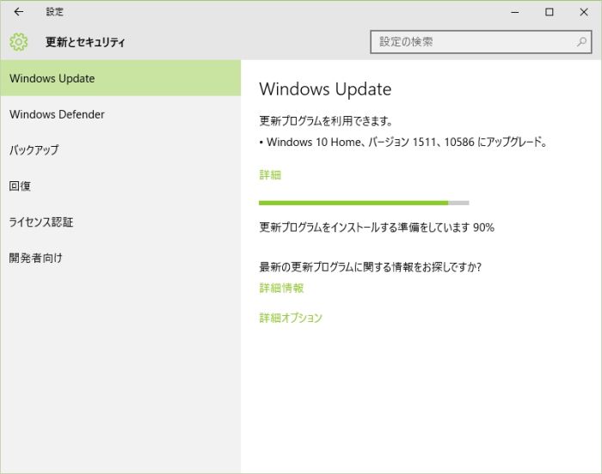Click the 更新とセキュリティ header title
The height and width of the screenshot is (474, 602).
[85, 41]
